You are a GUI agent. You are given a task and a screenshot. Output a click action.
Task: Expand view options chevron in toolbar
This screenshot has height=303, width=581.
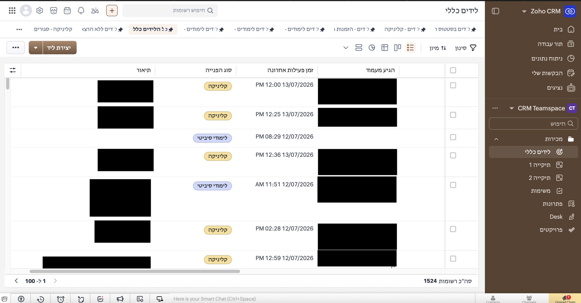346,48
